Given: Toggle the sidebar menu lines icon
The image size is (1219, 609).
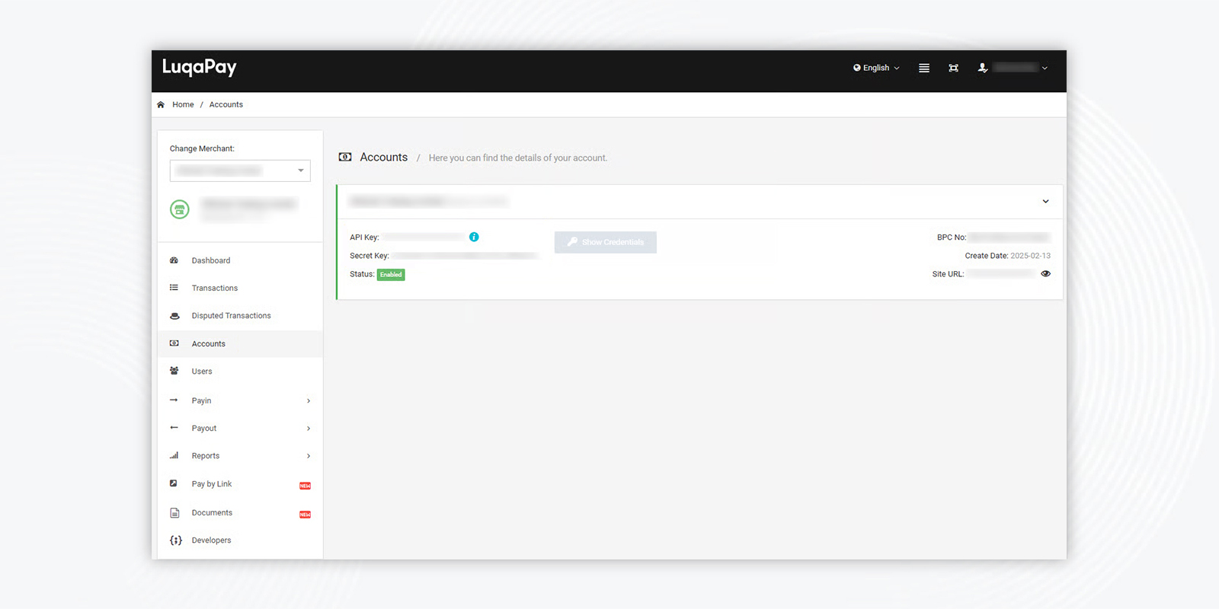Looking at the screenshot, I should tap(924, 68).
